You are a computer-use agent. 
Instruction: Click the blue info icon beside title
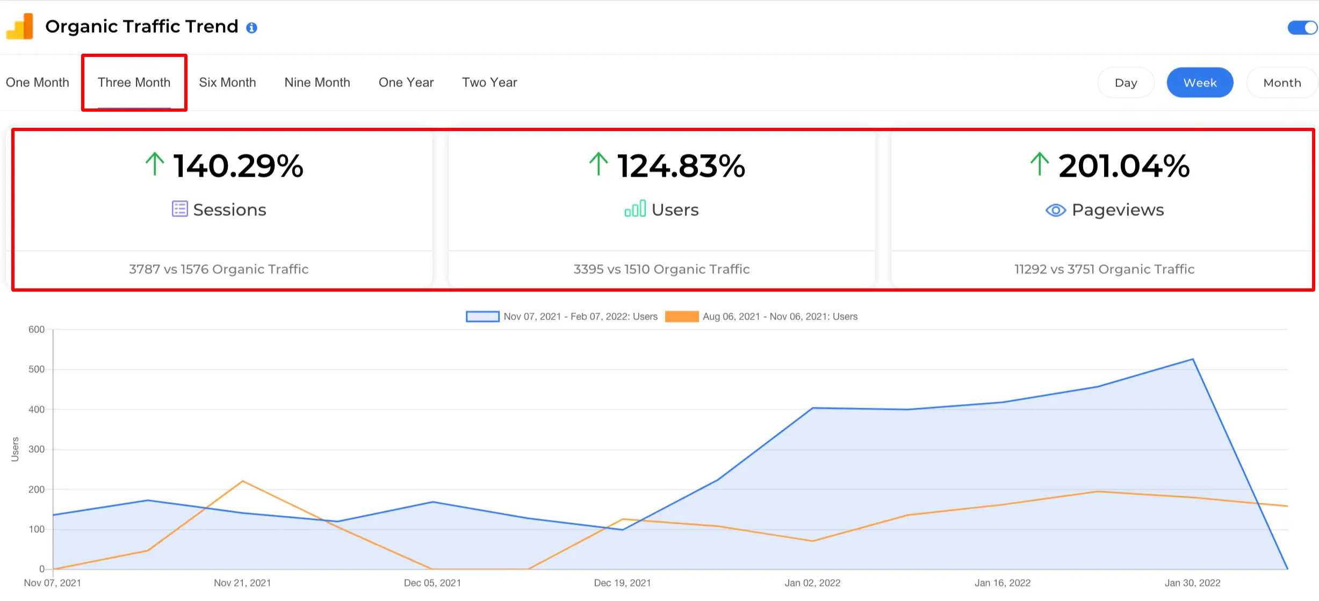tap(251, 28)
